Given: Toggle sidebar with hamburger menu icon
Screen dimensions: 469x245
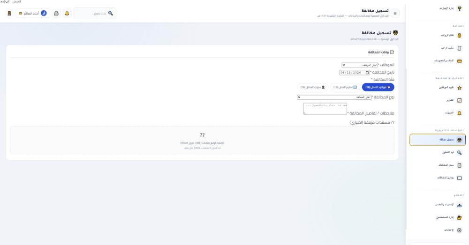Looking at the screenshot, I should pos(395,14).
